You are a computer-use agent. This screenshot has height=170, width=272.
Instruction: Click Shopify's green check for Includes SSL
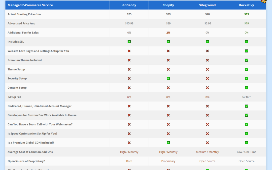click(x=168, y=42)
